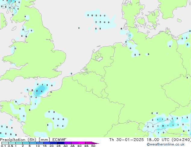Click the value 2 at the map's right edge
The width and height of the screenshot is (191, 147).
[x=187, y=44]
